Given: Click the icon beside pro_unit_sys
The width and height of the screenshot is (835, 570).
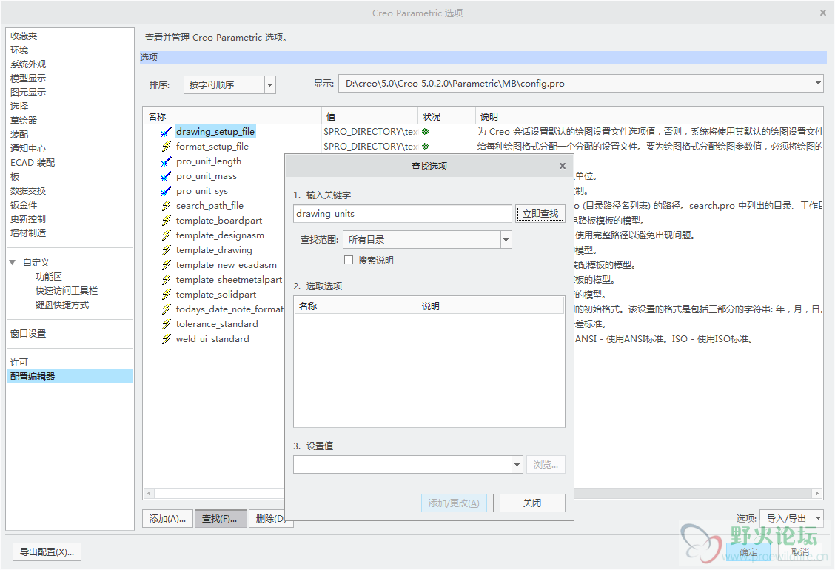Looking at the screenshot, I should (x=167, y=191).
